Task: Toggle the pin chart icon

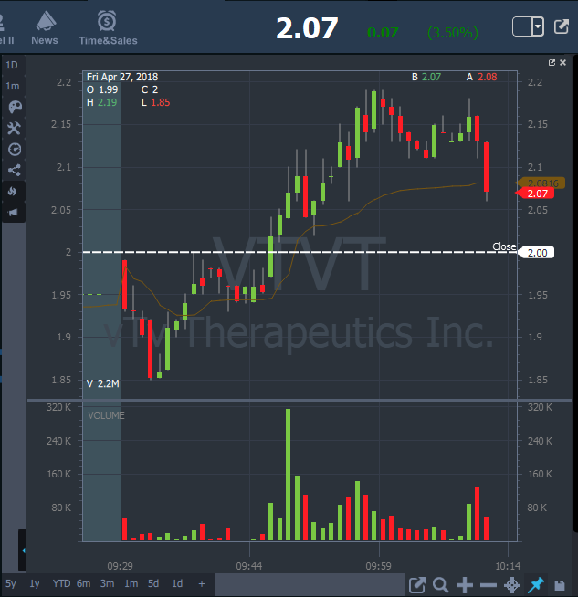Action: coord(536,585)
